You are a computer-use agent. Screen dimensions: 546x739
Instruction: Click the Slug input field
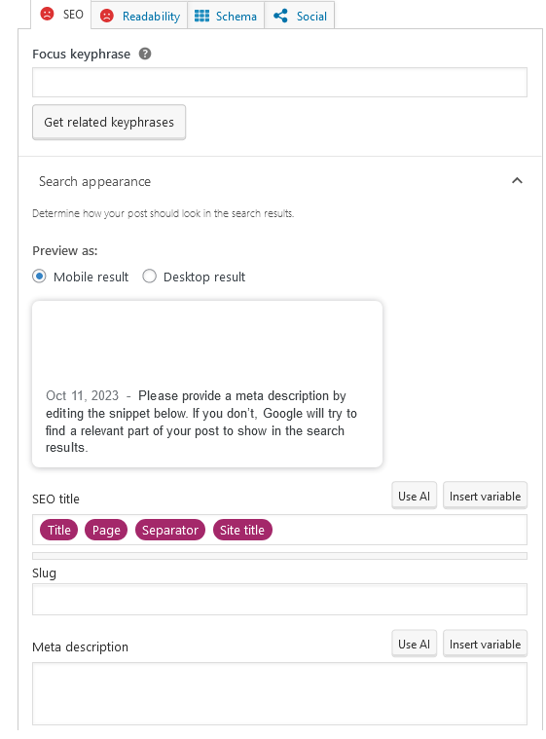coord(280,600)
